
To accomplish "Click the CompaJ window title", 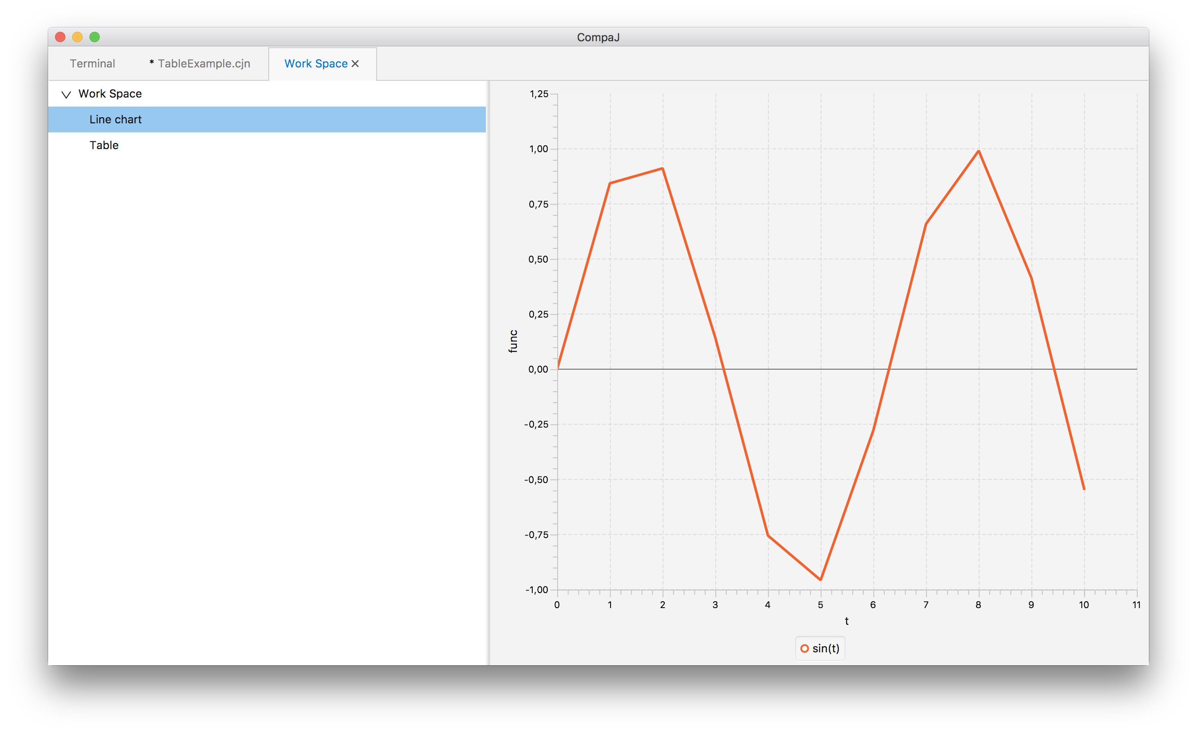I will point(598,37).
